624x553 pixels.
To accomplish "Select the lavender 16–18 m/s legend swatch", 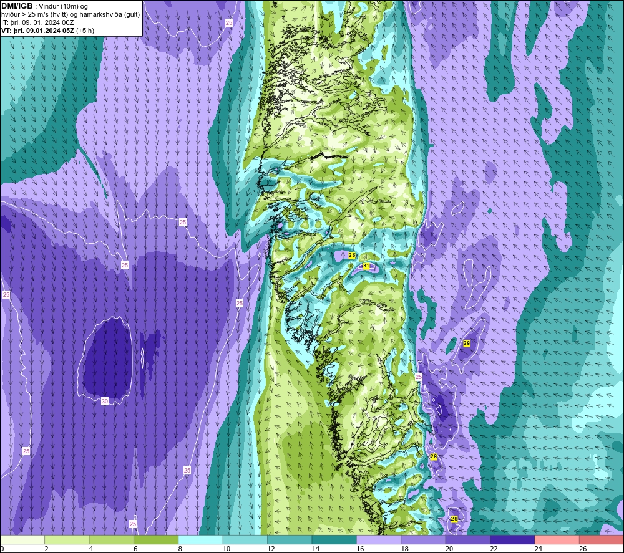I will pyautogui.click(x=379, y=539).
